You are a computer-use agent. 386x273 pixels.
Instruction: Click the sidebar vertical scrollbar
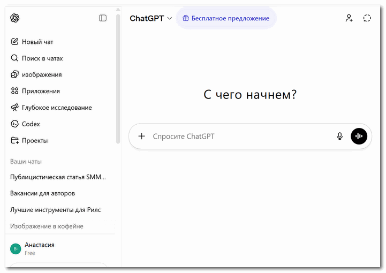(118, 80)
